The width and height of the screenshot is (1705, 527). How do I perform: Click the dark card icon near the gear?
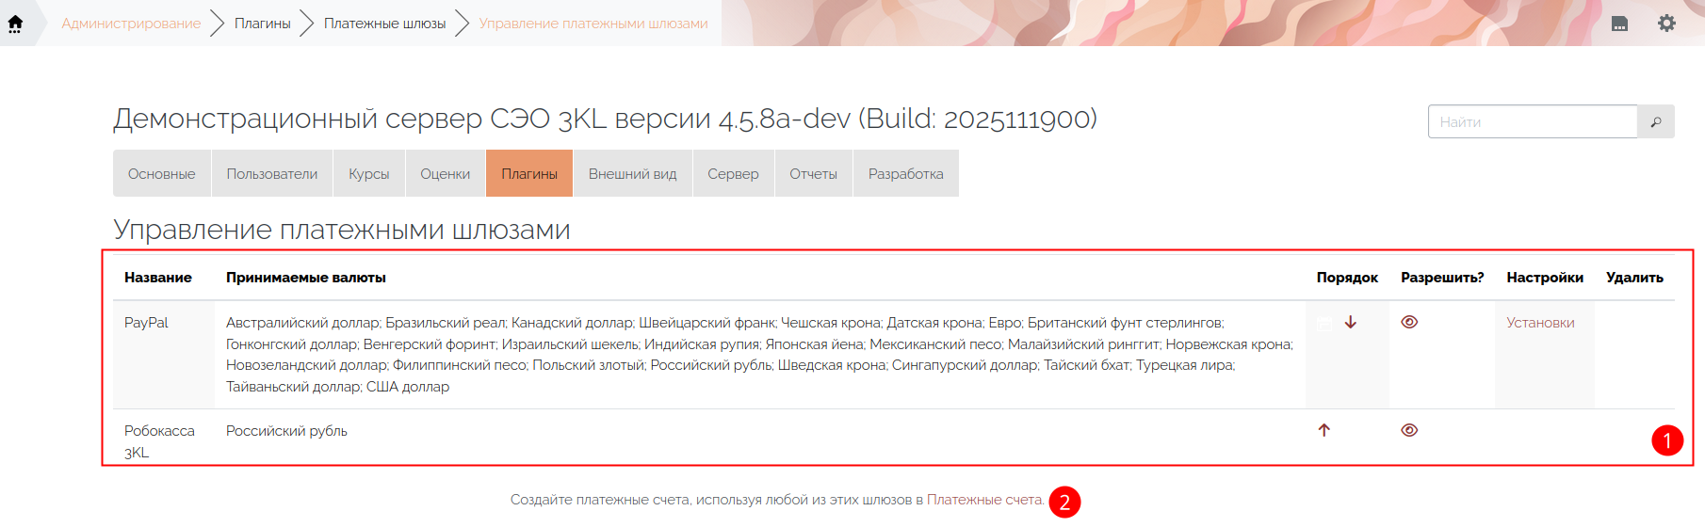[1619, 24]
